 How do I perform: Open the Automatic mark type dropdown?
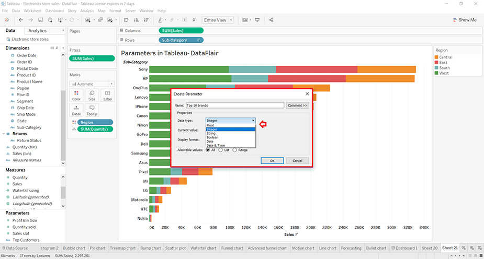[92, 84]
